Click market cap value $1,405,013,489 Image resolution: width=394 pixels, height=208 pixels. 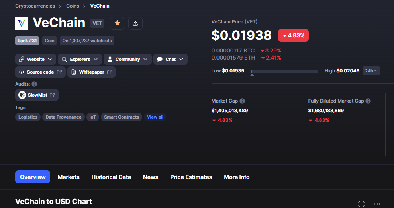click(229, 111)
